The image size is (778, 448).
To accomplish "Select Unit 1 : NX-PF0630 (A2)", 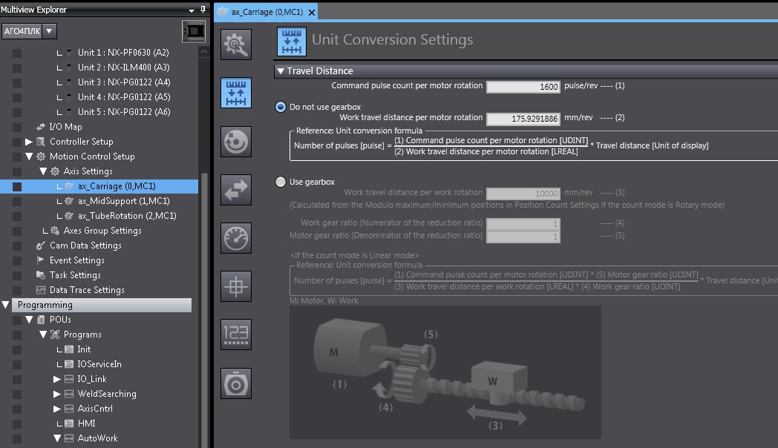I will [x=123, y=53].
